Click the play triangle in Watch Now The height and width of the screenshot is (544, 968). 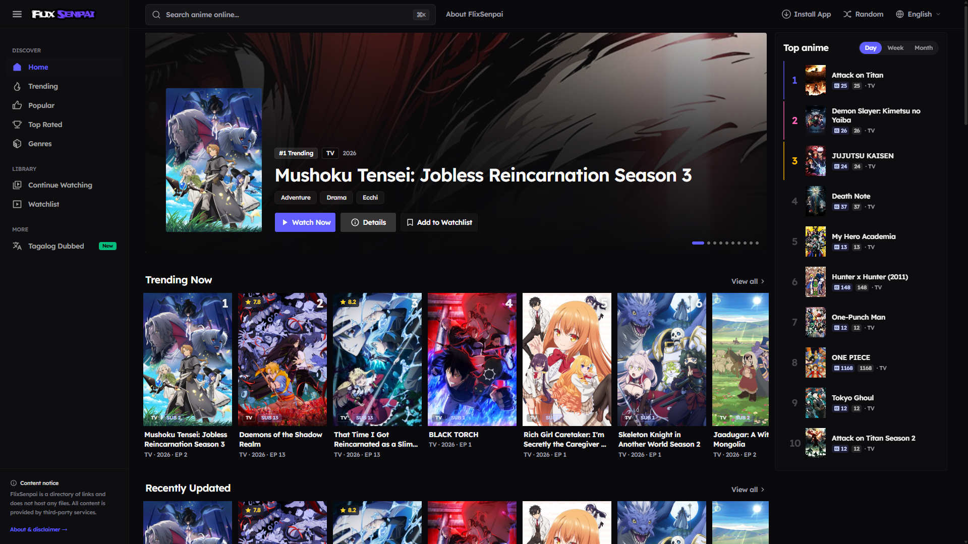285,222
